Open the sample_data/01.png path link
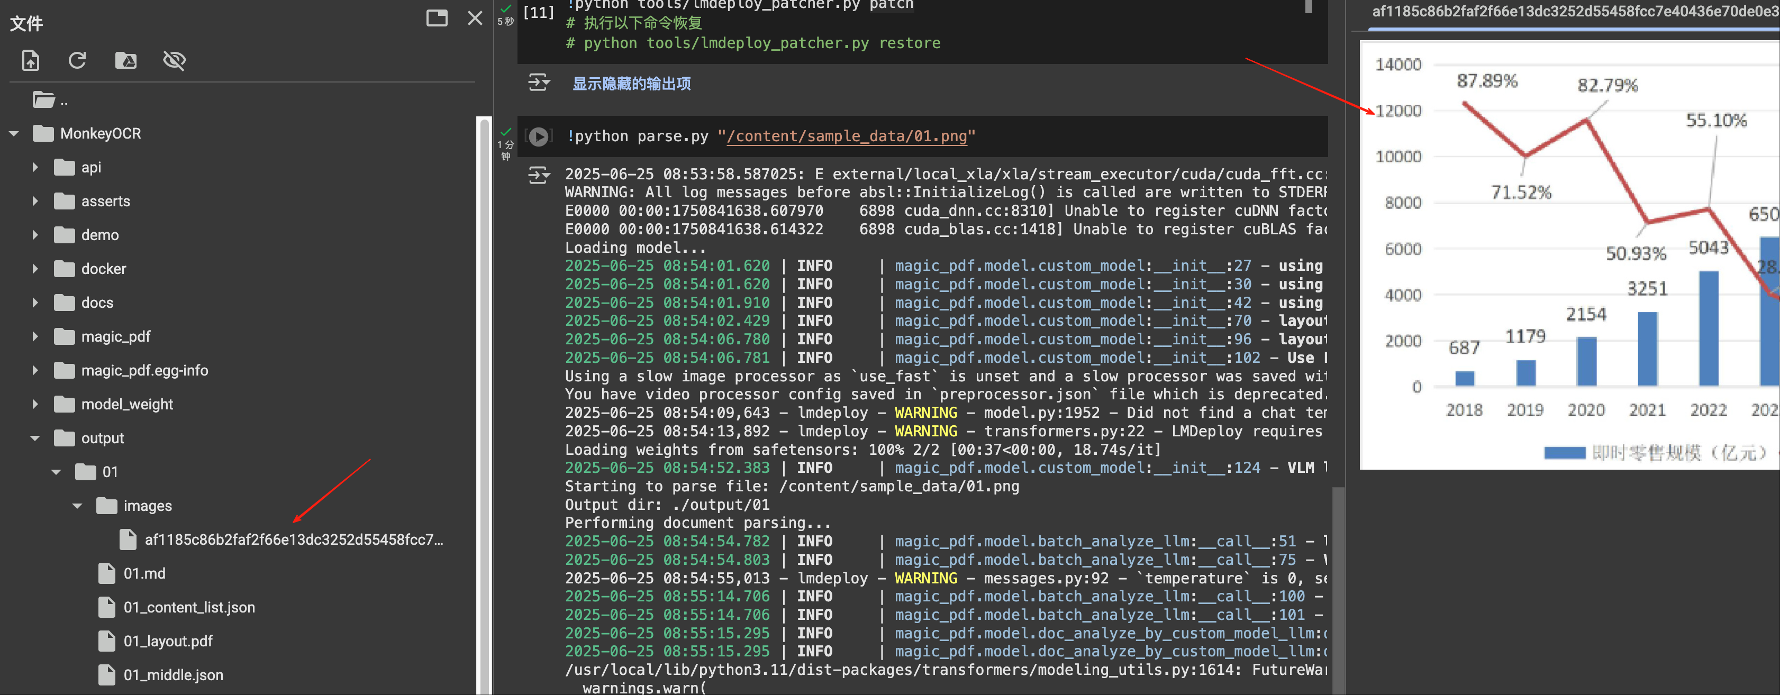 [x=847, y=136]
